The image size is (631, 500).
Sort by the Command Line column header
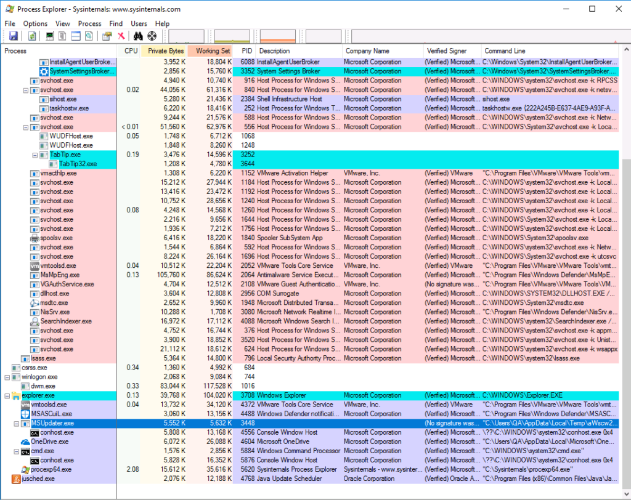coord(550,51)
